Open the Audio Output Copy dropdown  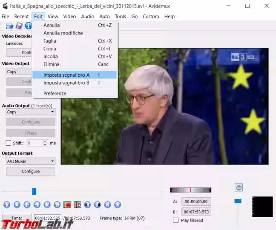(31, 112)
